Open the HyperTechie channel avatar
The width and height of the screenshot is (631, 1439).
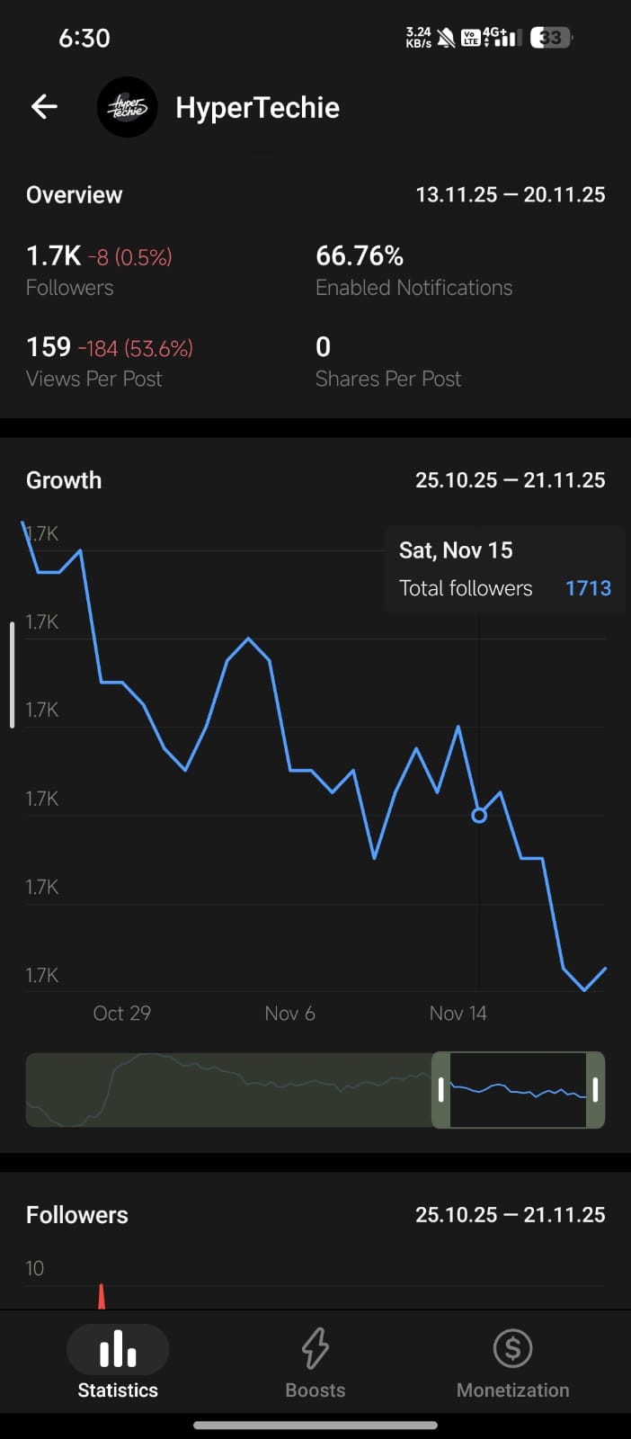127,107
